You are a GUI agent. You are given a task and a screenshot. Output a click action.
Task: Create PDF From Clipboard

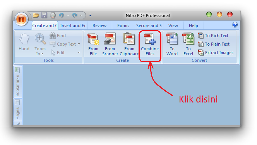[x=129, y=44]
